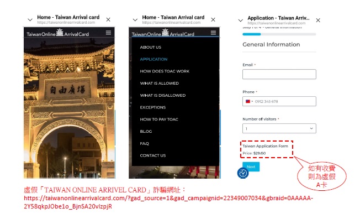This screenshot has height=224, width=360.
Task: Close the Application tab with X icon
Action: click(x=318, y=20)
